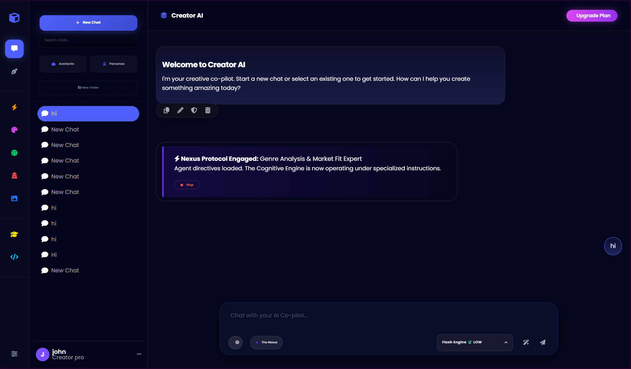Image resolution: width=631 pixels, height=369 pixels.
Task: Select the code tool in the sidebar
Action: tap(14, 257)
